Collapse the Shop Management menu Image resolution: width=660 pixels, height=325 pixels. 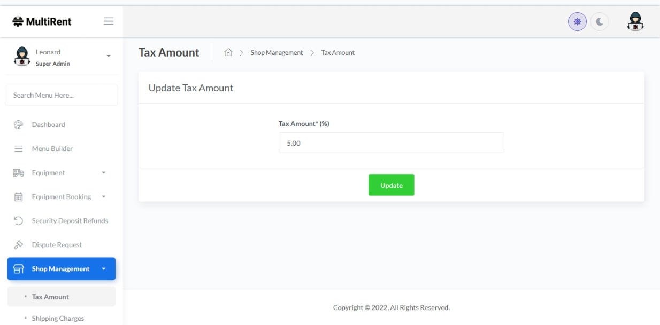tap(104, 269)
